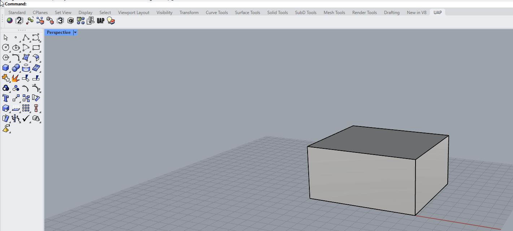Select the Box solid tool
Image resolution: width=513 pixels, height=231 pixels.
tap(6, 68)
